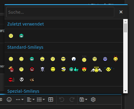Screen dimensions: 134x109
Task: Pick the heart-eyes smiley
Action: [x=84, y=69]
